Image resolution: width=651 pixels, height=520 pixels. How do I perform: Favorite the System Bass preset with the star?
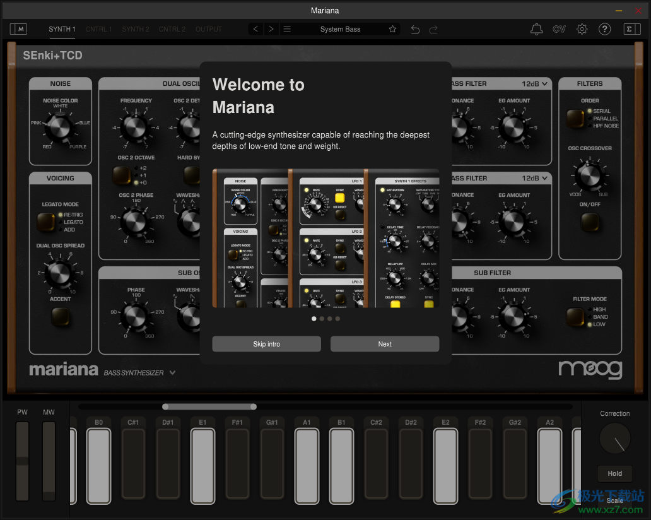[x=392, y=29]
